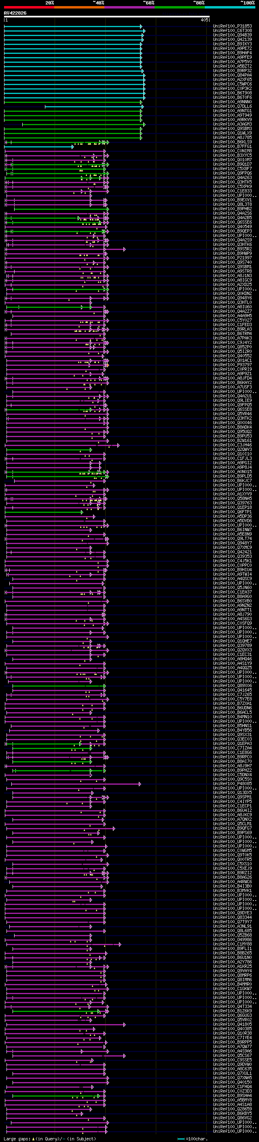Click hit label UniRef100_Q40549
The height and width of the screenshot is (1142, 259).
click(232, 226)
